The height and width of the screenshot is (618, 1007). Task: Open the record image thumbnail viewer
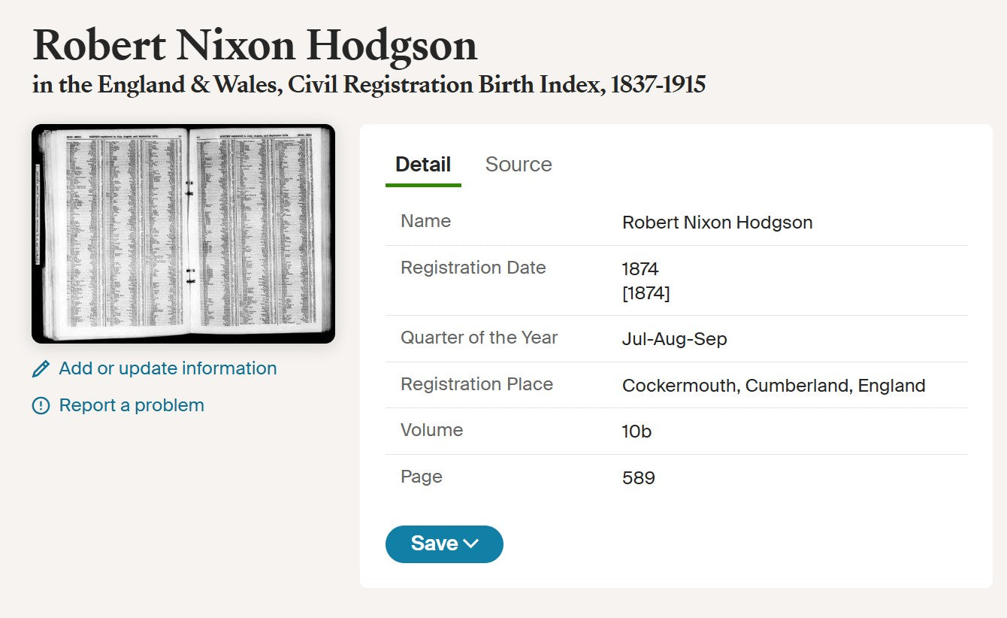click(x=183, y=233)
